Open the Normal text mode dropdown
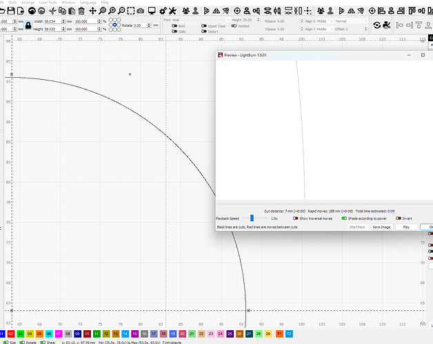 (x=351, y=21)
